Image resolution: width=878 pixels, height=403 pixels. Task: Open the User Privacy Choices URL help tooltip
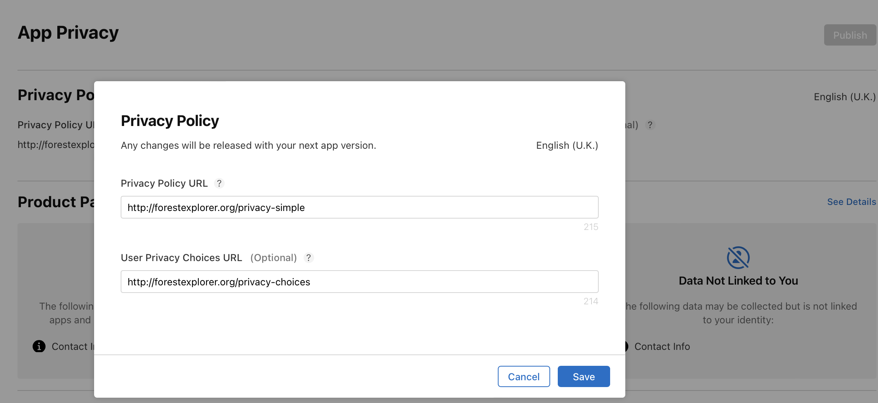(x=308, y=258)
